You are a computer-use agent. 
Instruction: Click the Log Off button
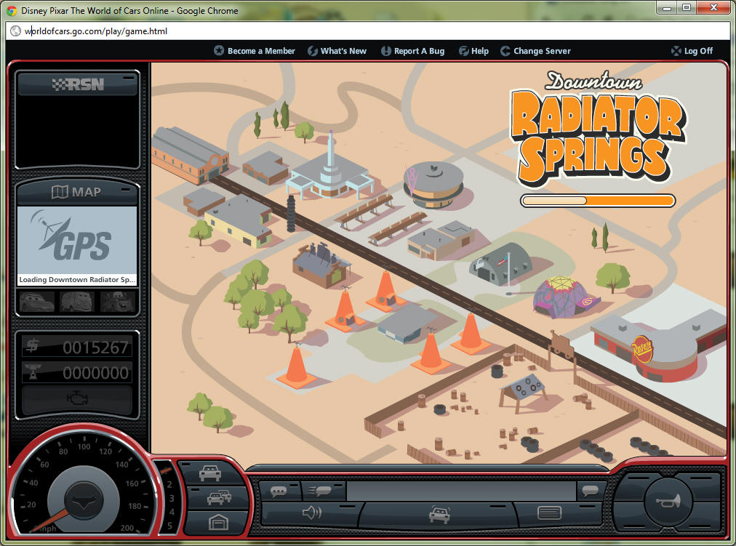(692, 51)
